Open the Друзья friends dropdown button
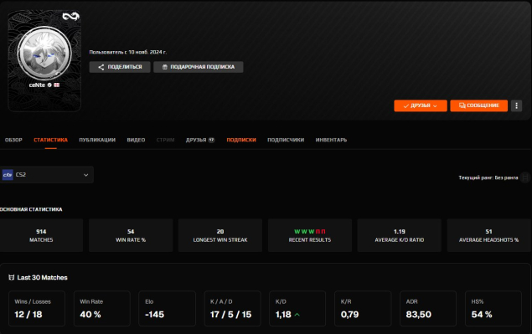 (x=421, y=105)
